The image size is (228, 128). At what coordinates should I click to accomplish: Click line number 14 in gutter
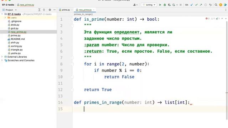pyautogui.click(x=60, y=102)
